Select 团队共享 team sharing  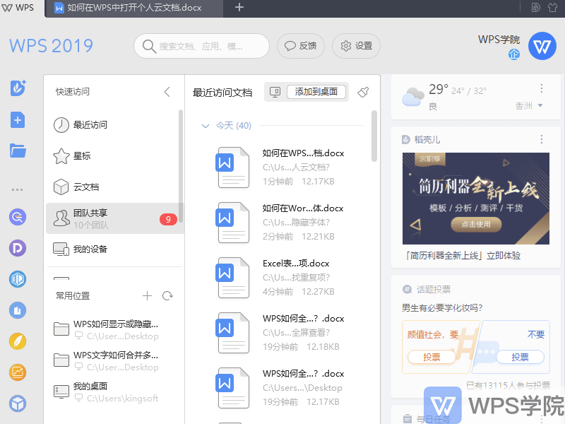pyautogui.click(x=115, y=218)
